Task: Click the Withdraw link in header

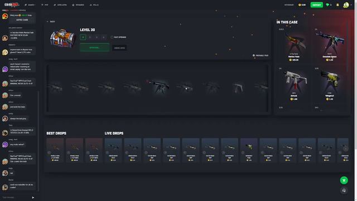Action: click(289, 5)
